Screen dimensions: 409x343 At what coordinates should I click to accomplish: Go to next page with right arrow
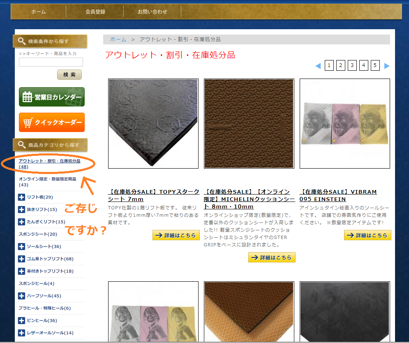click(387, 66)
